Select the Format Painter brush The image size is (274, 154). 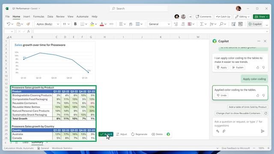(x=28, y=24)
